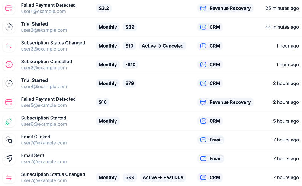Click the trial timer icon beside user2
This screenshot has width=302, height=186.
click(x=9, y=27)
